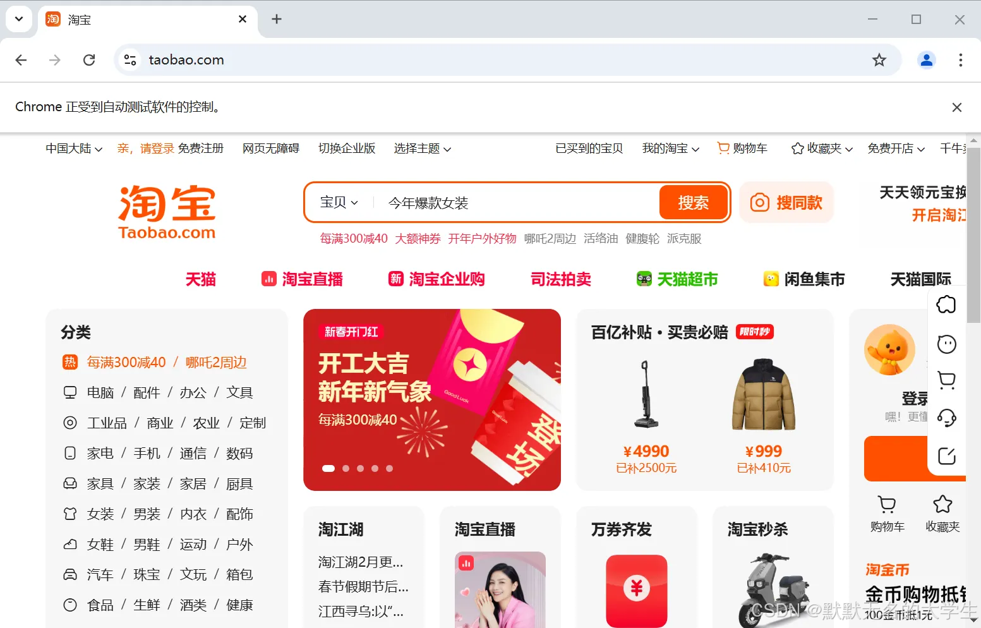Go back using browser back arrow
The width and height of the screenshot is (981, 628).
[x=21, y=60]
